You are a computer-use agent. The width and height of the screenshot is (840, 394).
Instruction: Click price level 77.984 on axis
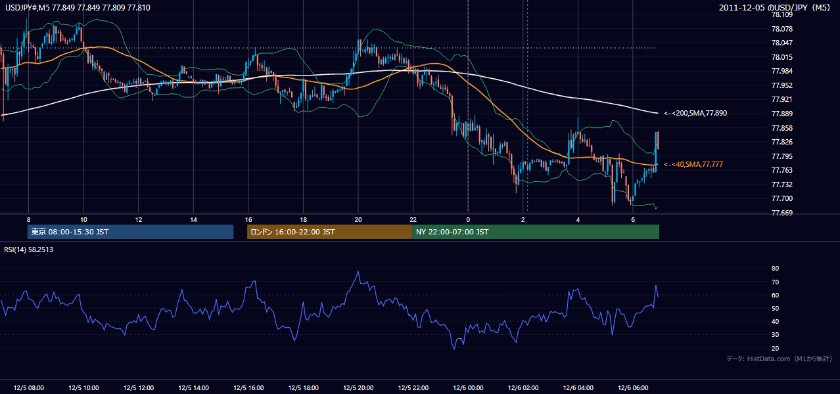click(782, 71)
